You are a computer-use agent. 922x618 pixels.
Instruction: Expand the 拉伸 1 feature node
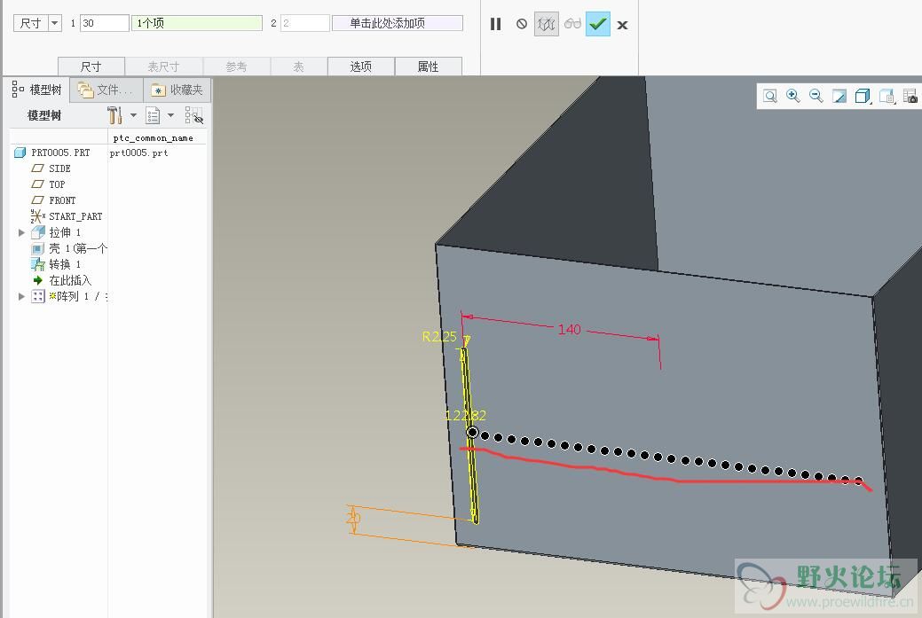22,232
